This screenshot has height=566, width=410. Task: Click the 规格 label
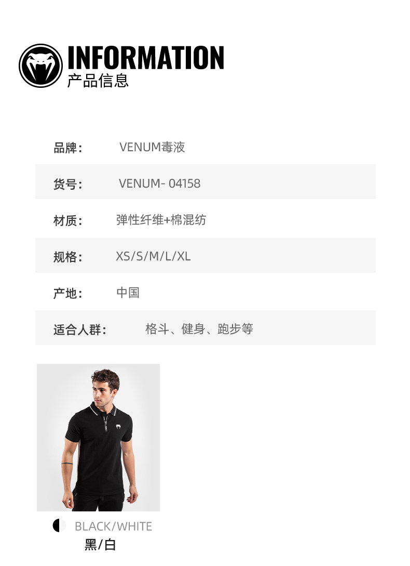(x=68, y=257)
